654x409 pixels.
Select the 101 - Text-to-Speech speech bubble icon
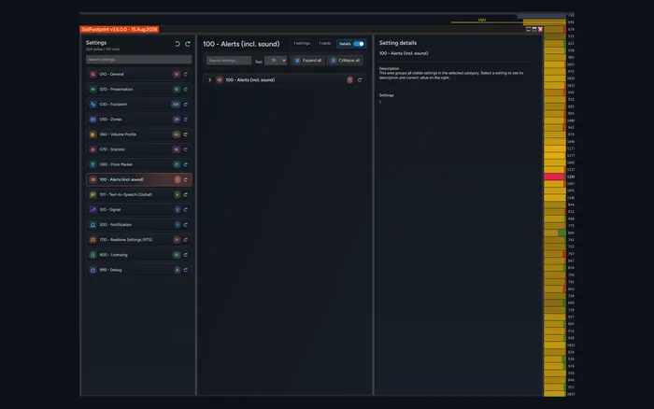point(92,195)
